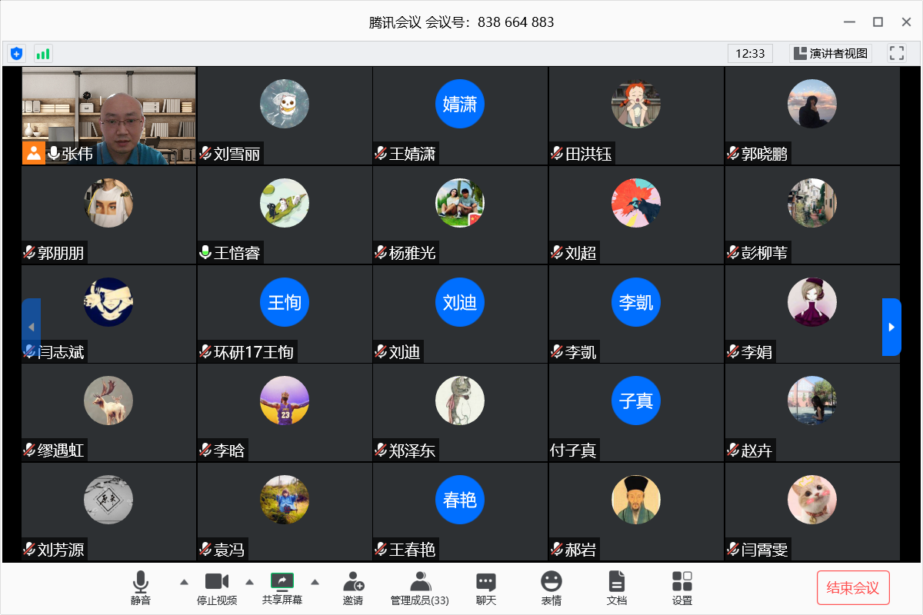
Task: Open the 设置 settings panel
Action: tap(681, 588)
